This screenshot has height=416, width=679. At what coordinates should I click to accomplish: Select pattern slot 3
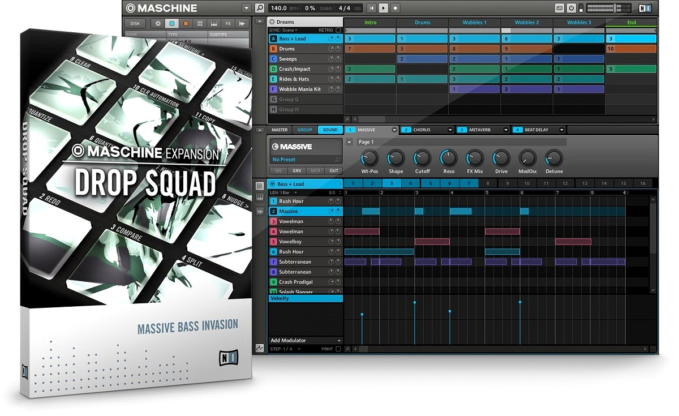point(392,183)
